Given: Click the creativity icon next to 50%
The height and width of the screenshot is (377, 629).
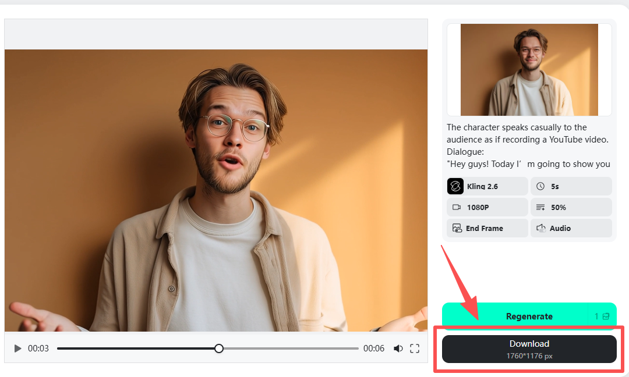Looking at the screenshot, I should [540, 207].
